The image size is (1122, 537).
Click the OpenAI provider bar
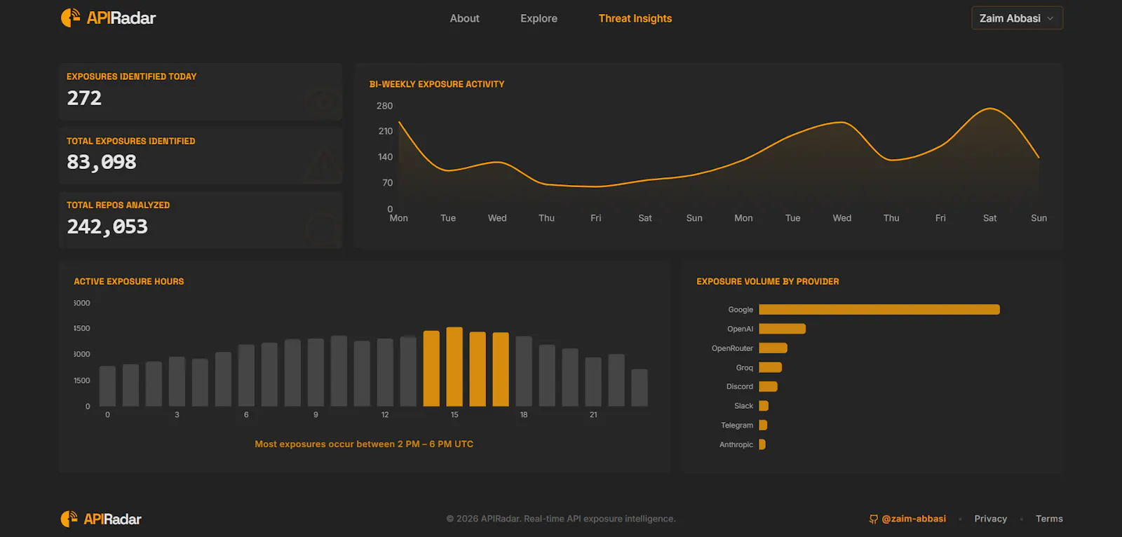(782, 329)
